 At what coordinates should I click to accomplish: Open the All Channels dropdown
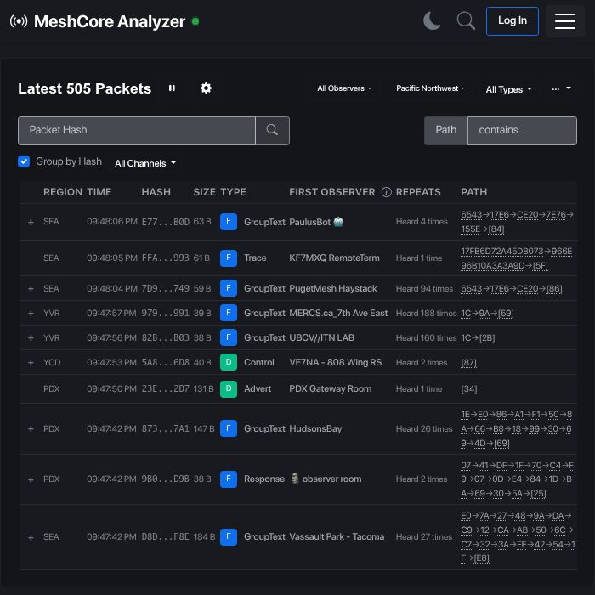(x=145, y=163)
